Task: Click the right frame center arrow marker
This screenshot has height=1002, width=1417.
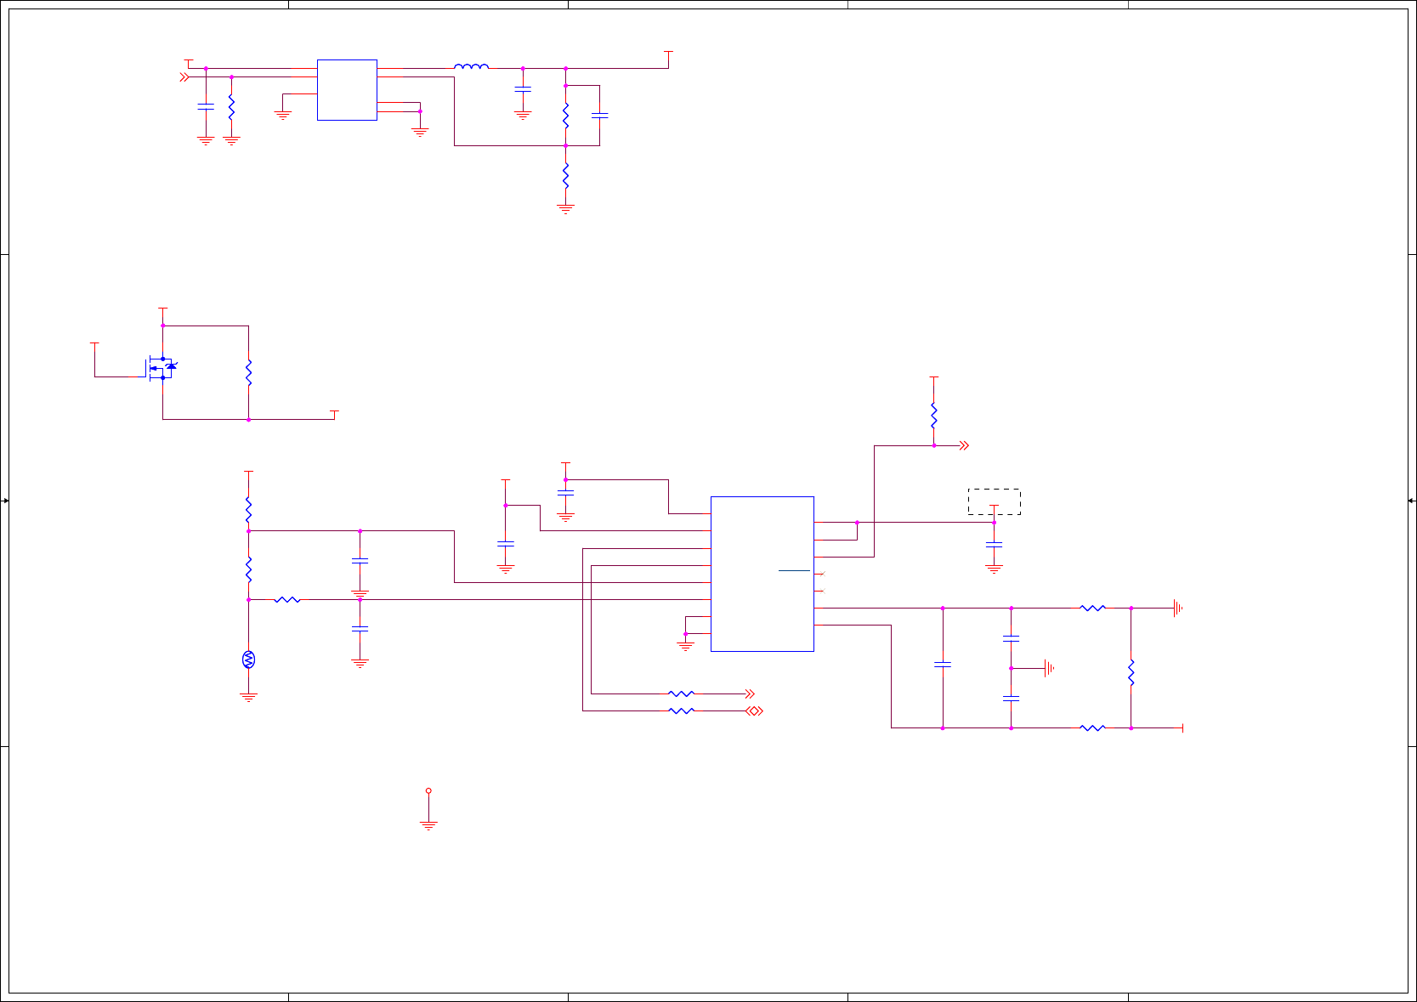Action: 1411,501
